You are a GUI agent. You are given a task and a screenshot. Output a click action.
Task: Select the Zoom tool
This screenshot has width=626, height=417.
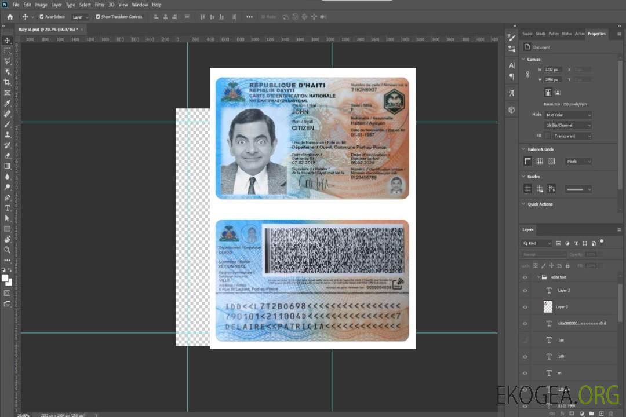pos(8,250)
